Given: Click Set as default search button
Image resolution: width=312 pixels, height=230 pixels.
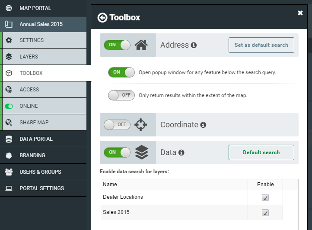Looking at the screenshot, I should [x=261, y=45].
